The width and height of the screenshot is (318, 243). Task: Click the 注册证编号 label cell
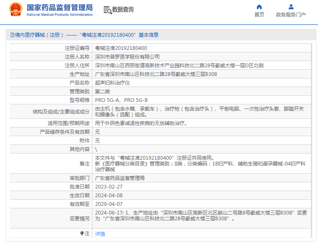pyautogui.click(x=51, y=48)
